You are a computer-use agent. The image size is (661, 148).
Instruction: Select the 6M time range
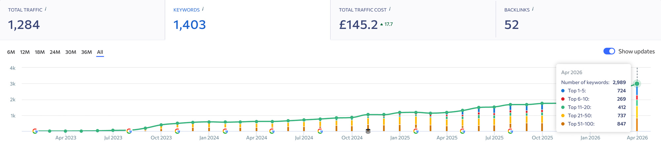tap(11, 52)
